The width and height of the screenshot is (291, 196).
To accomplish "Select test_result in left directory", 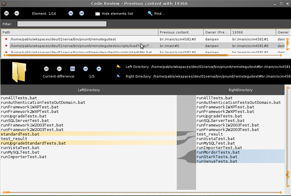I will click(14, 139).
